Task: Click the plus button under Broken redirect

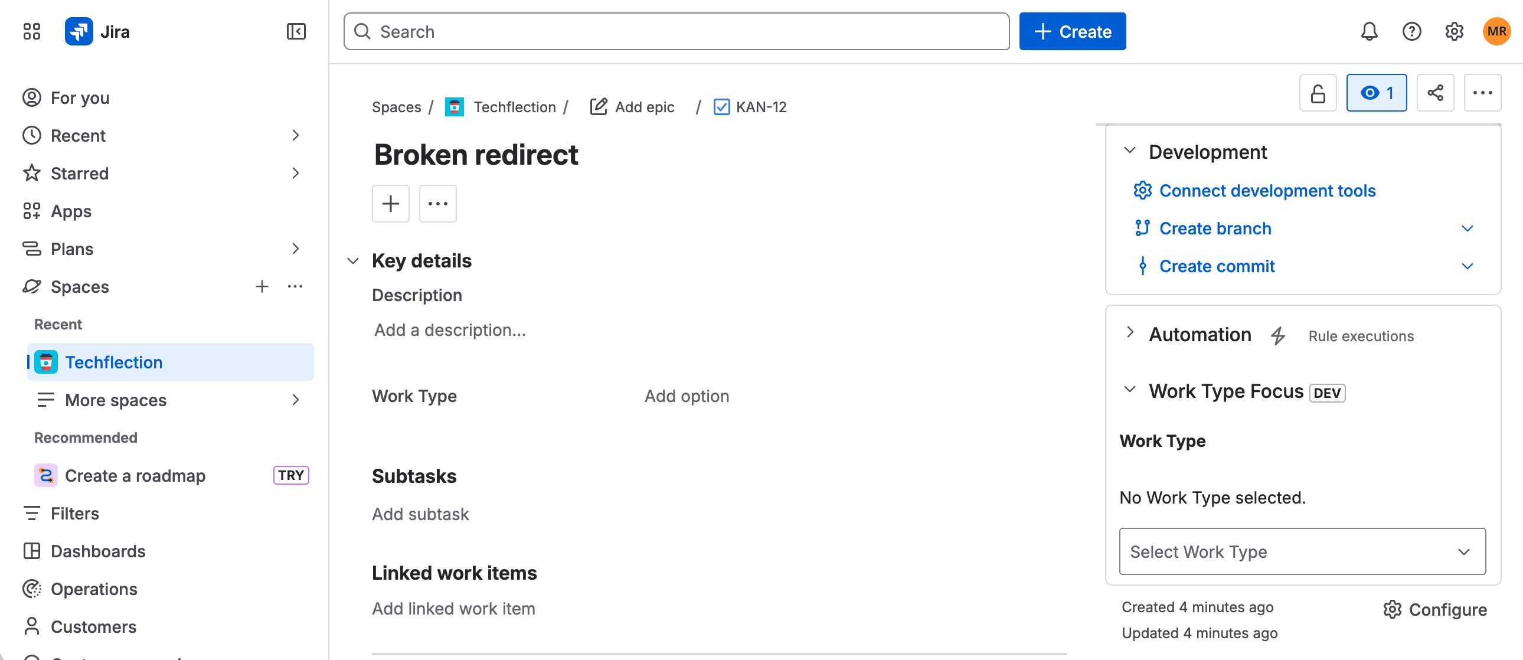Action: (390, 204)
